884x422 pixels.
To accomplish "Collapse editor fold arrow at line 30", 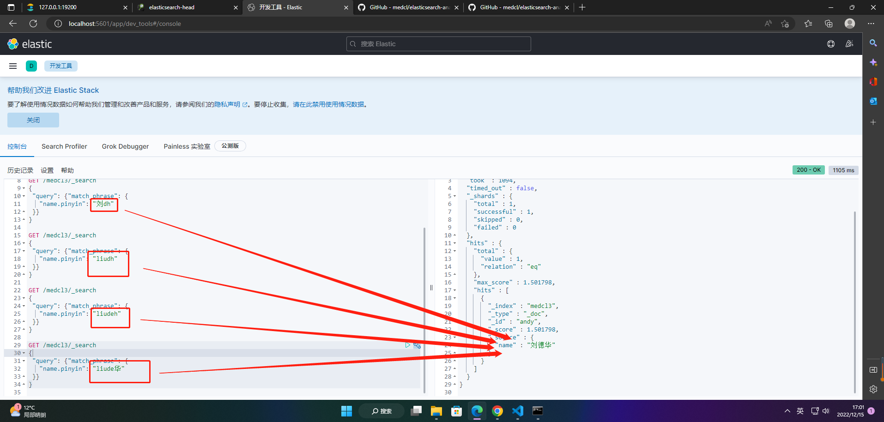I will [24, 353].
